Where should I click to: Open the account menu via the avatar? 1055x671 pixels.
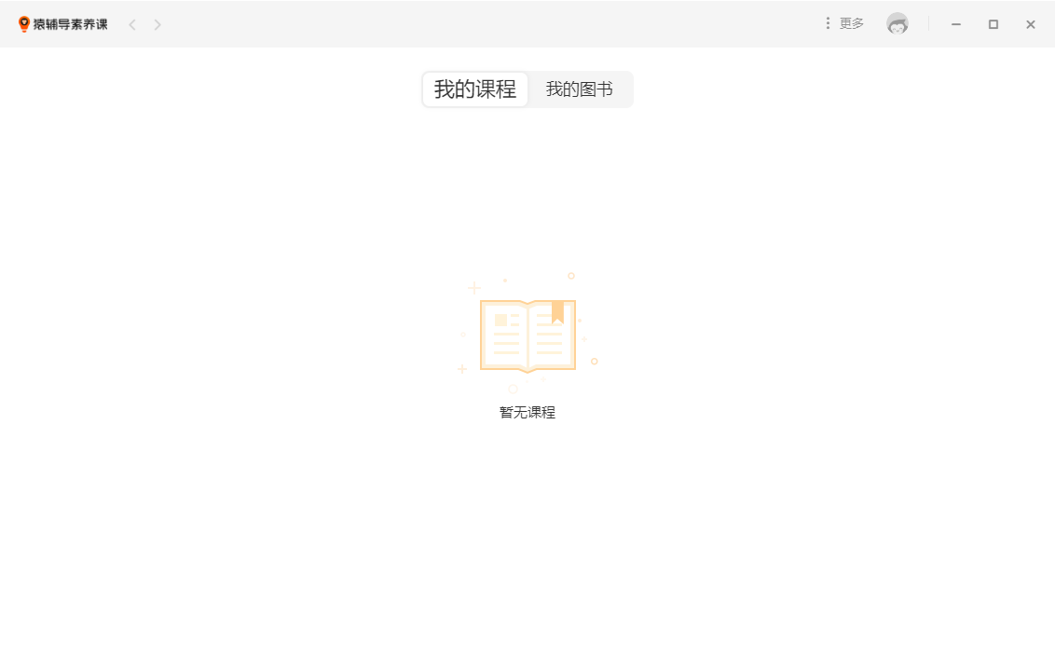tap(897, 23)
